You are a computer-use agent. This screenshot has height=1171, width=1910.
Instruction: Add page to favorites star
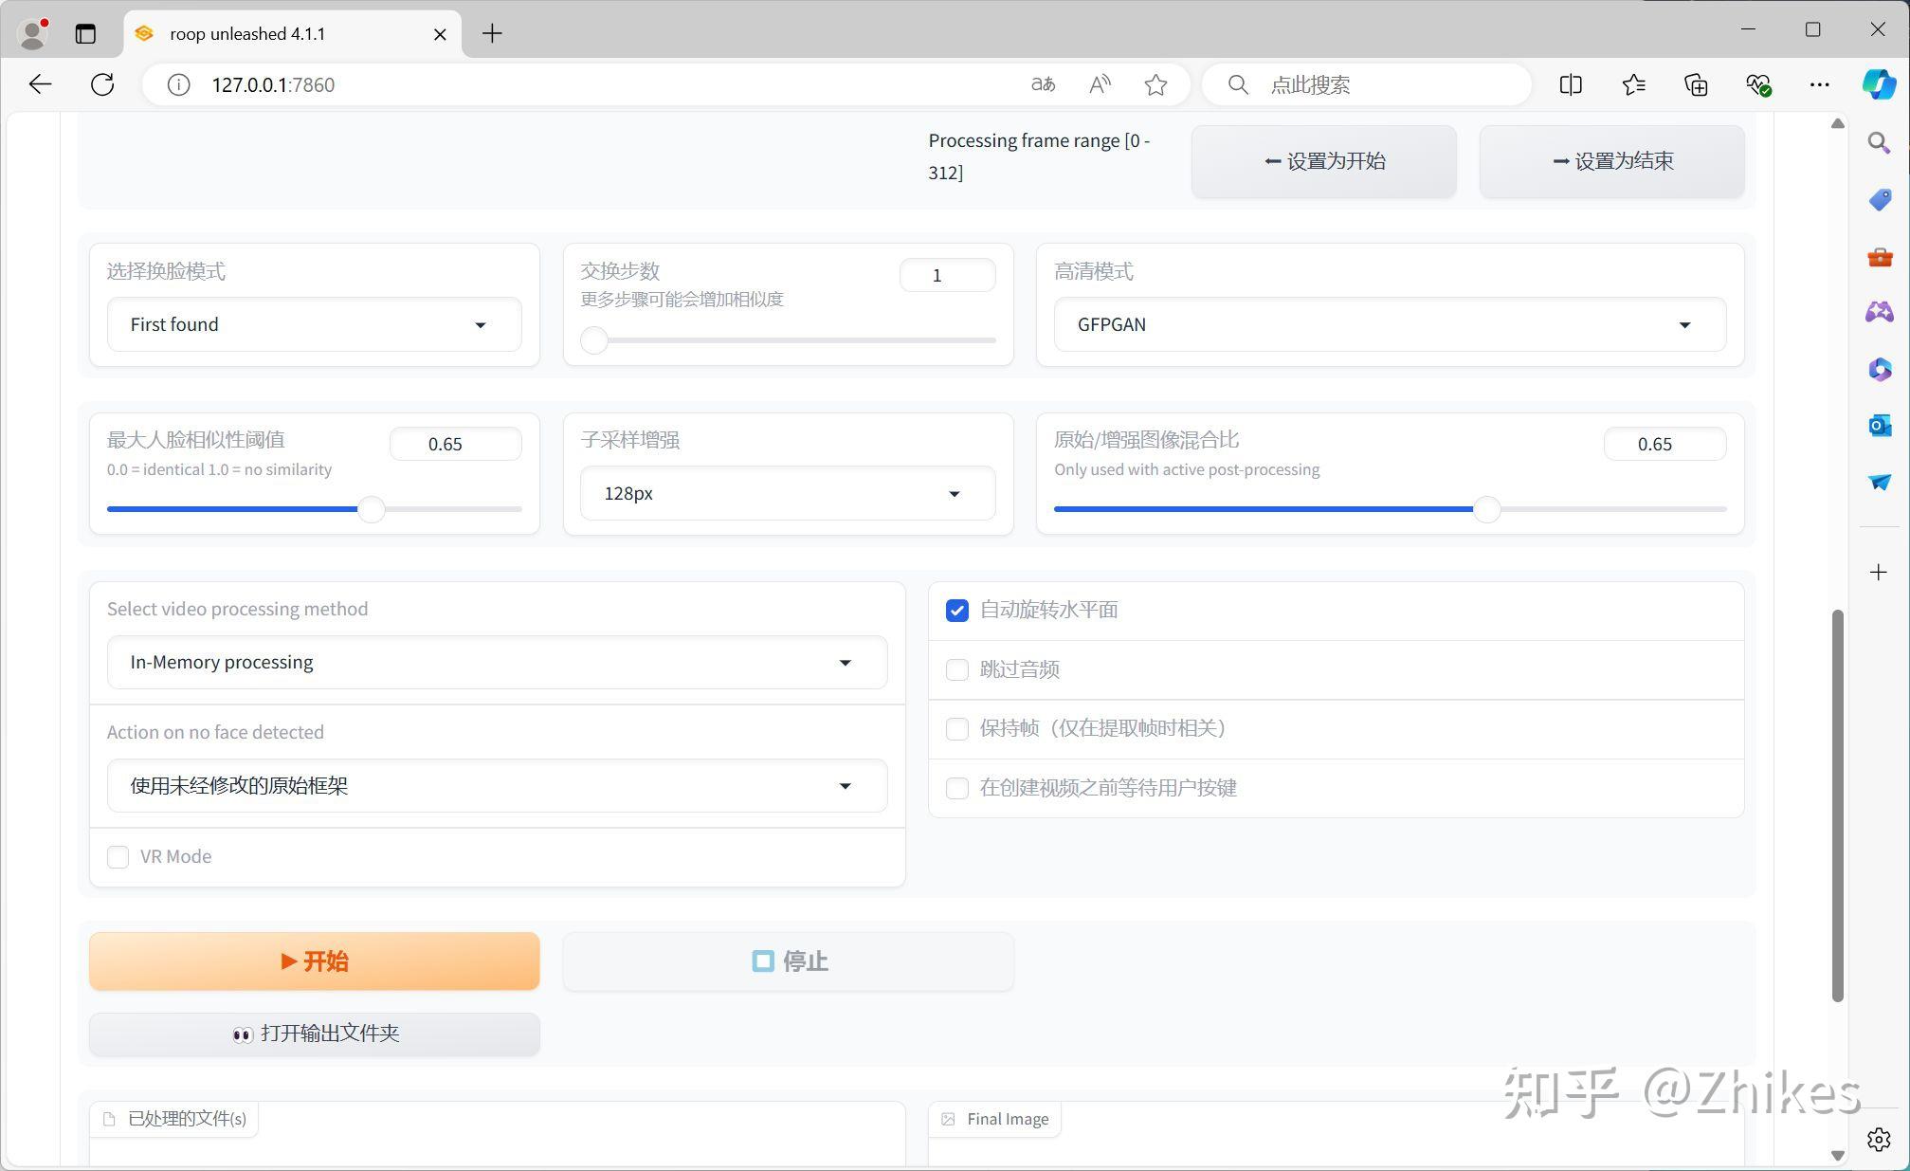click(1155, 84)
